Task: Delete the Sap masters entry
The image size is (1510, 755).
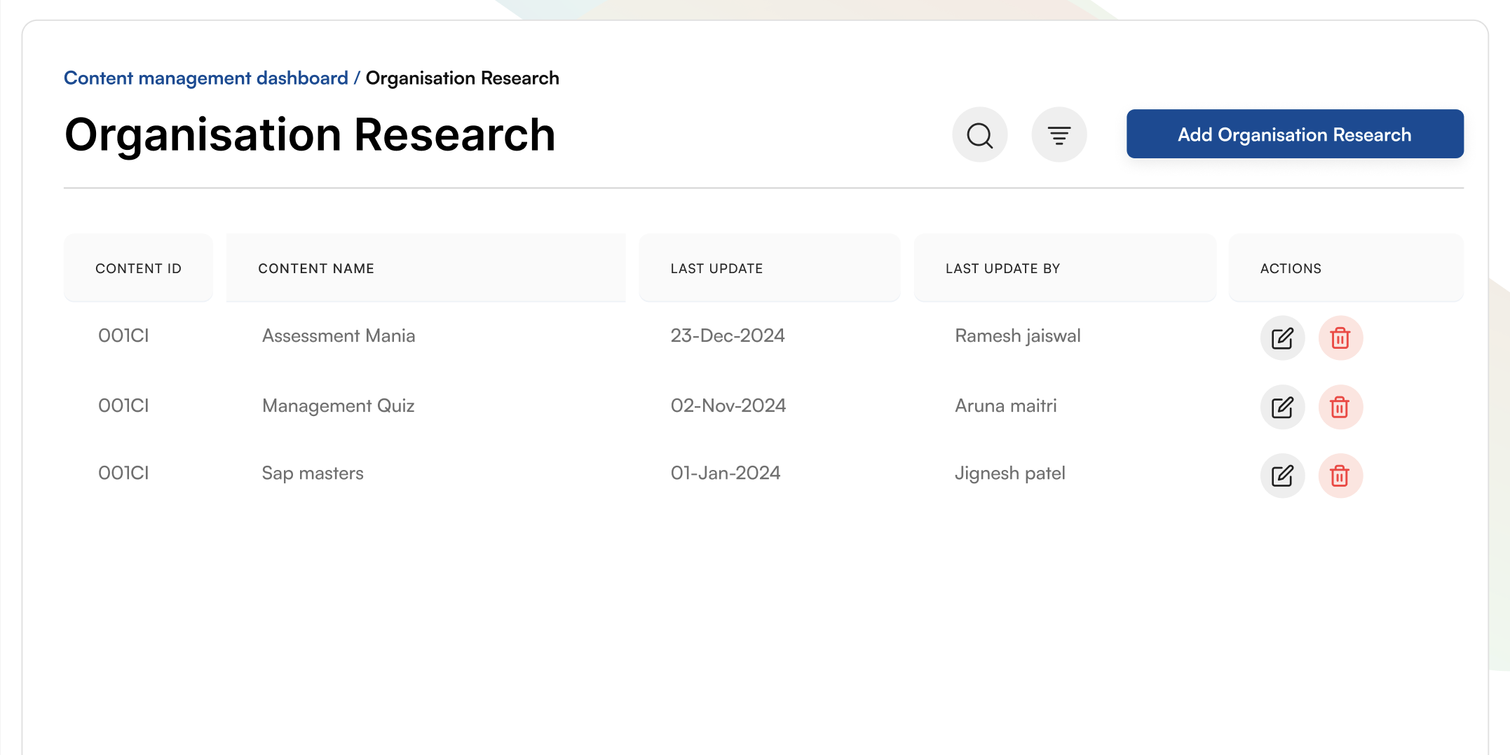Action: point(1340,476)
